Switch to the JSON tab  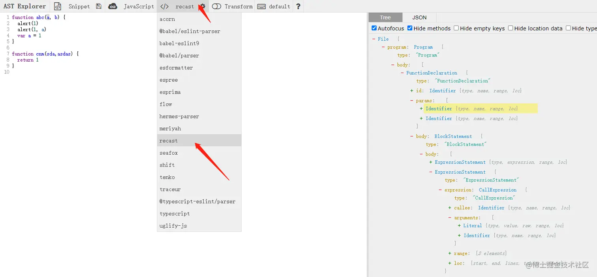coord(419,17)
